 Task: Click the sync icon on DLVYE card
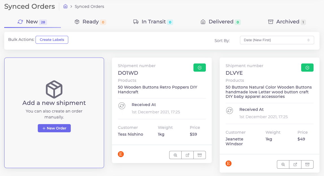(x=229, y=111)
